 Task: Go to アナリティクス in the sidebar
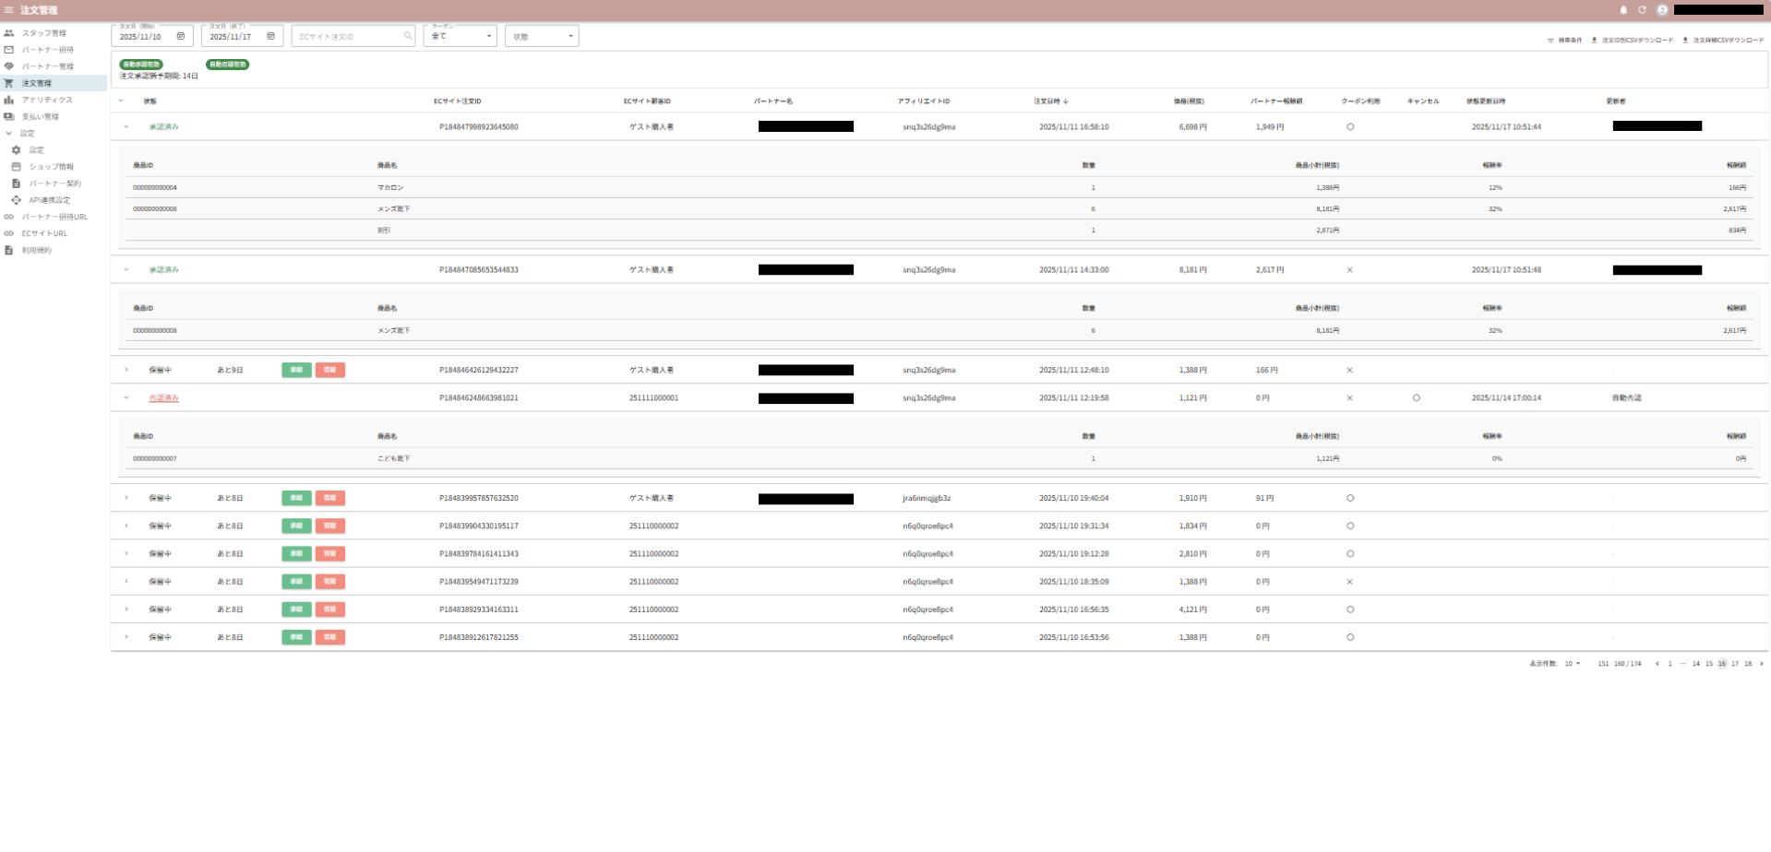(46, 101)
